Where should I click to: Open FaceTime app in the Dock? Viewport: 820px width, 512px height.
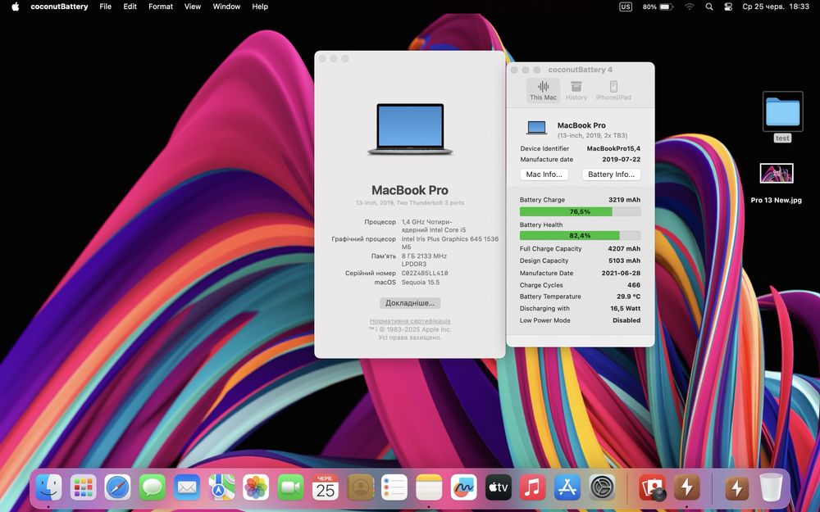click(291, 488)
